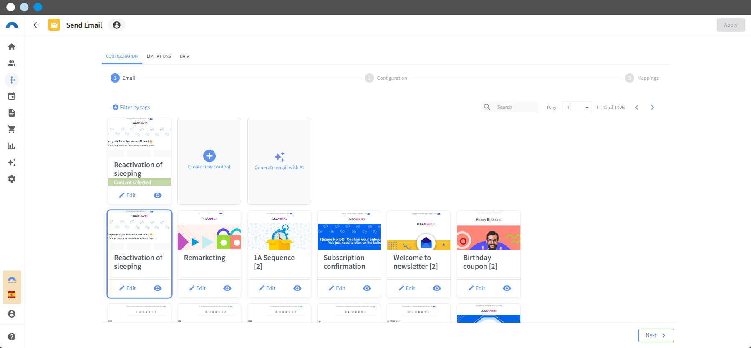Switch language using the Spanish flag icon
This screenshot has height=348, width=751.
(x=12, y=295)
